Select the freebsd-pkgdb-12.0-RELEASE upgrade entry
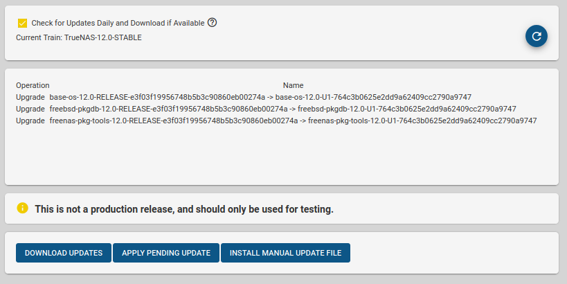This screenshot has width=567, height=284. click(168, 109)
